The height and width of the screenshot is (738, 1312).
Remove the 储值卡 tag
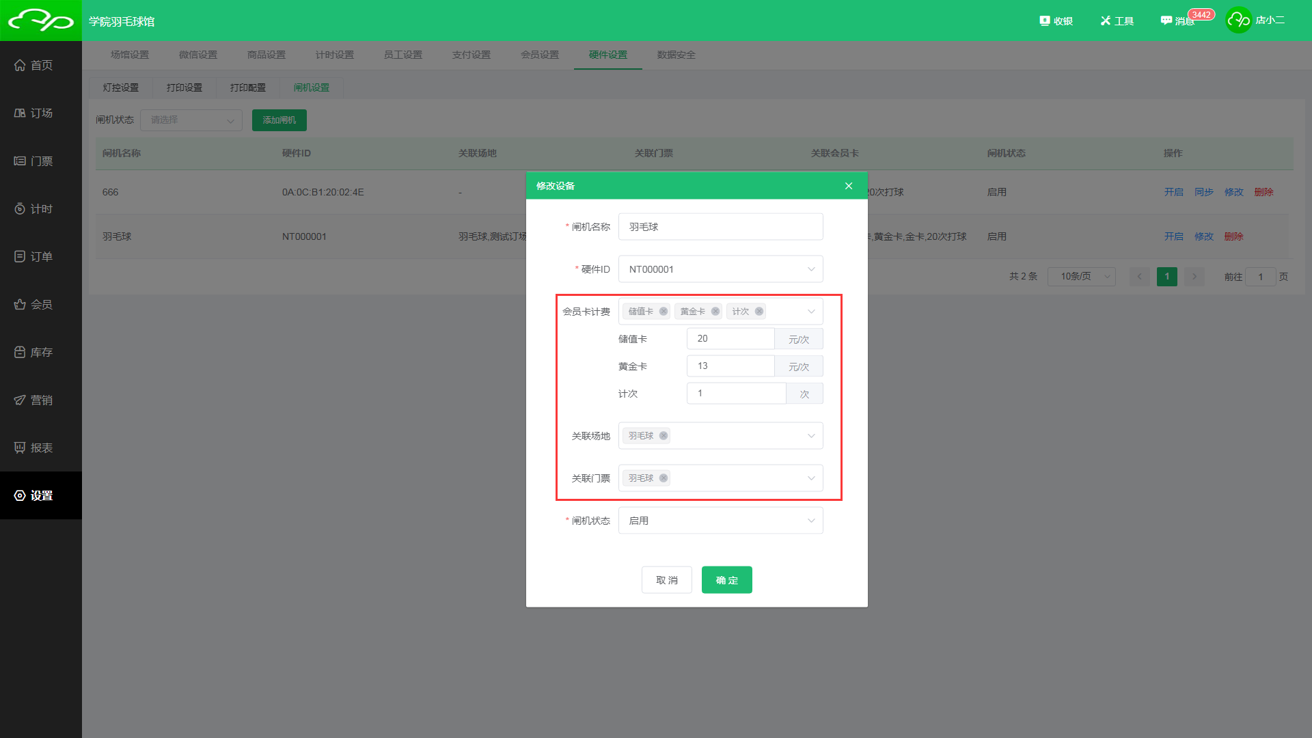pos(663,312)
